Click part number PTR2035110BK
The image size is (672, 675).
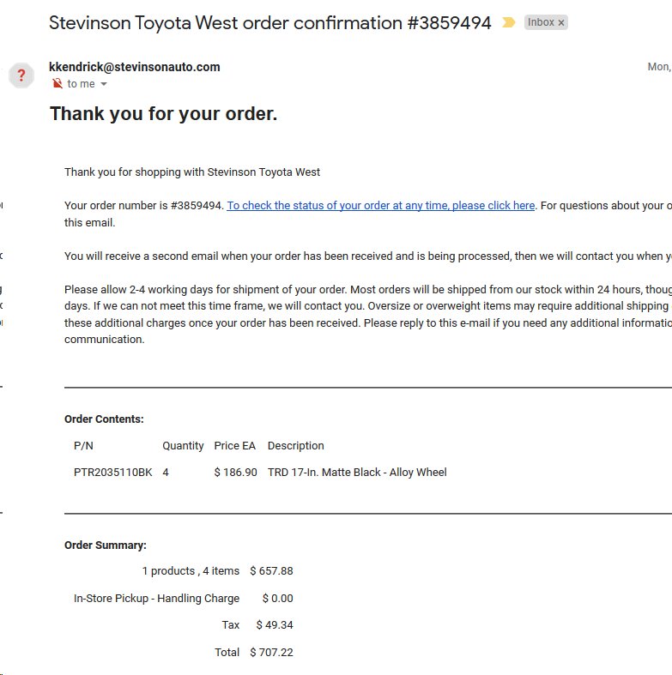pos(113,473)
